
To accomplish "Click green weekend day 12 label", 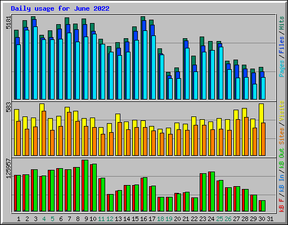I will tap(110, 219).
